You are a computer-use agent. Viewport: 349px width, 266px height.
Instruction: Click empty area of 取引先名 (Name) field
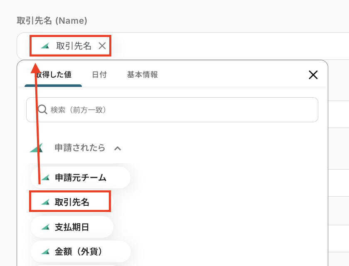[229, 46]
